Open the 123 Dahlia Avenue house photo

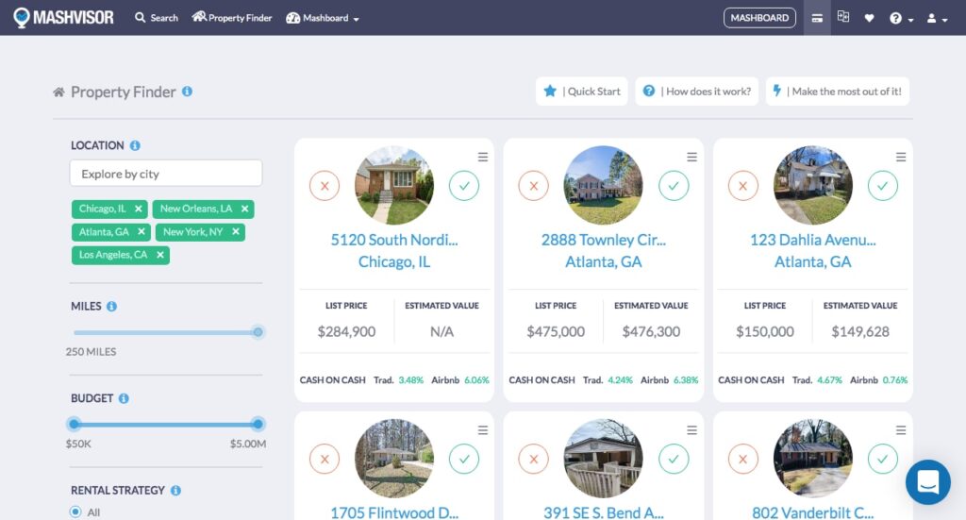point(812,185)
